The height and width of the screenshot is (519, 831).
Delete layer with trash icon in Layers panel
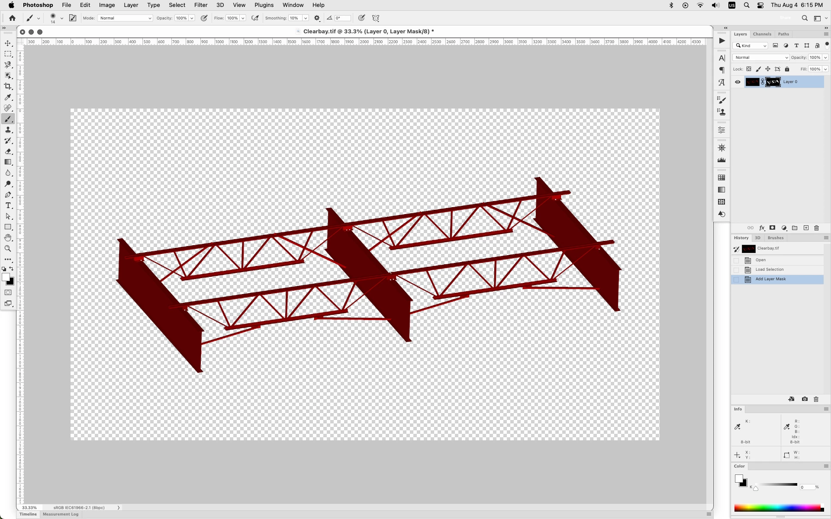817,228
